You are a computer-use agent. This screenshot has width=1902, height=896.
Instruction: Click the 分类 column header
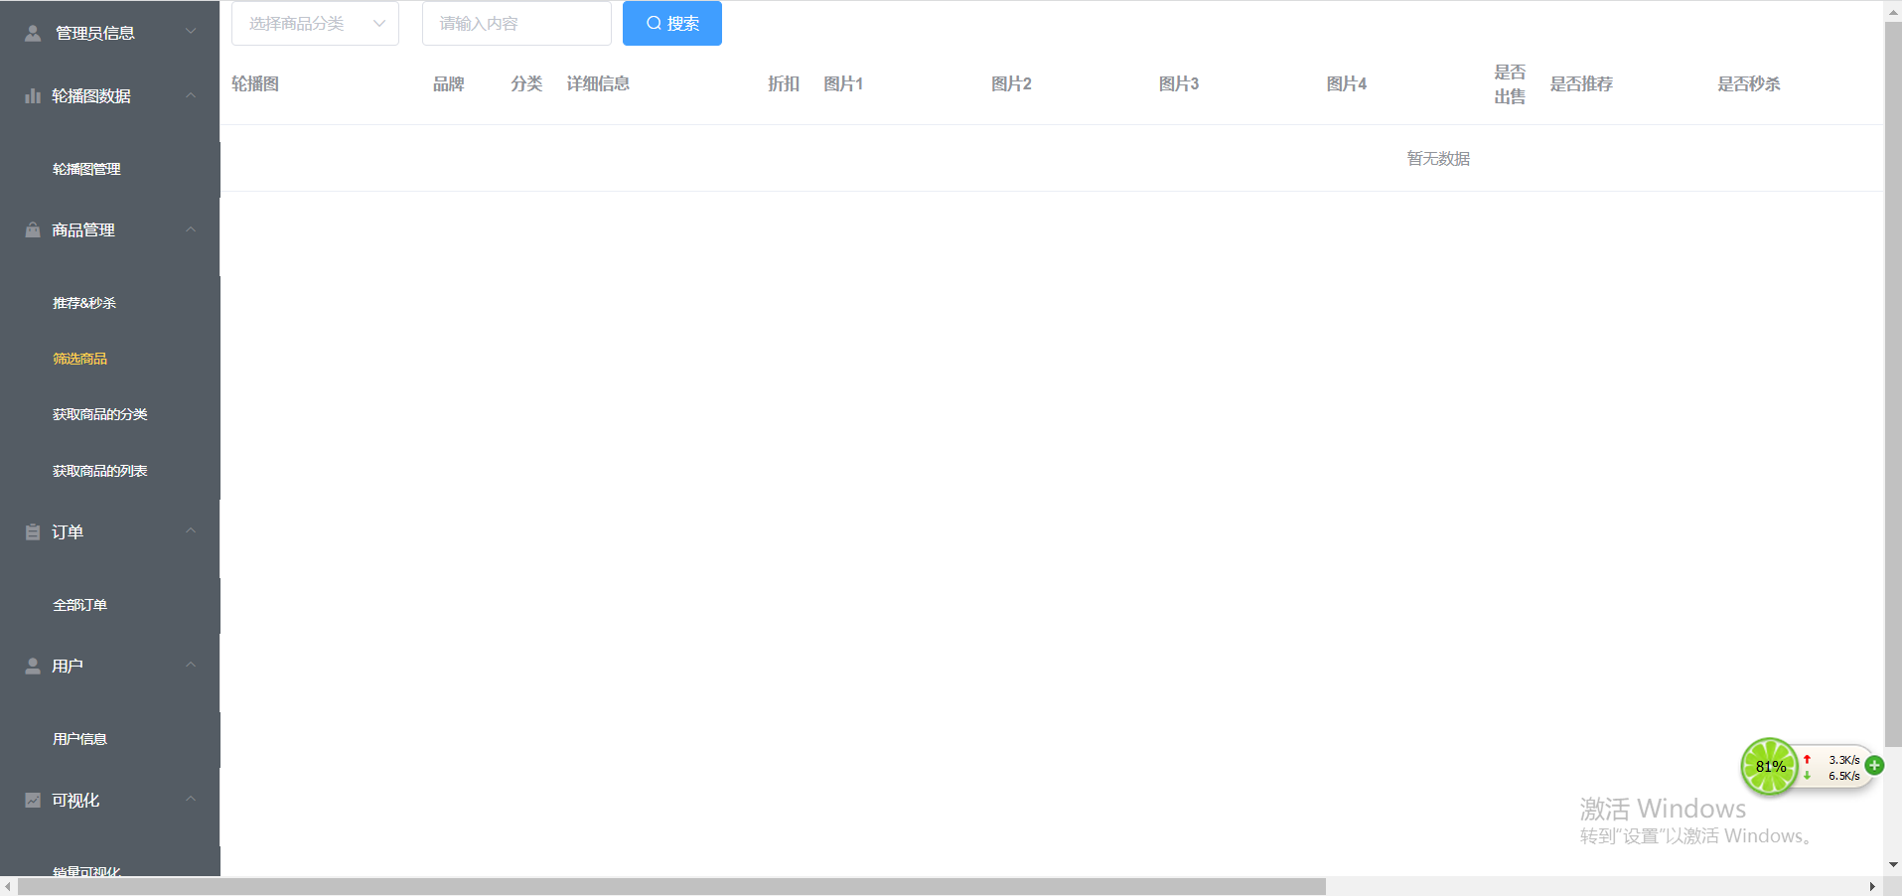[x=527, y=83]
